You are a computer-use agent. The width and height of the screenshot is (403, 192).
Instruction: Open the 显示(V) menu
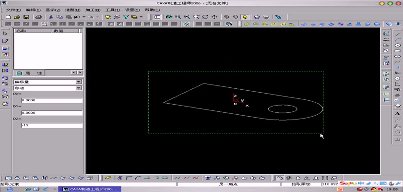(x=53, y=10)
